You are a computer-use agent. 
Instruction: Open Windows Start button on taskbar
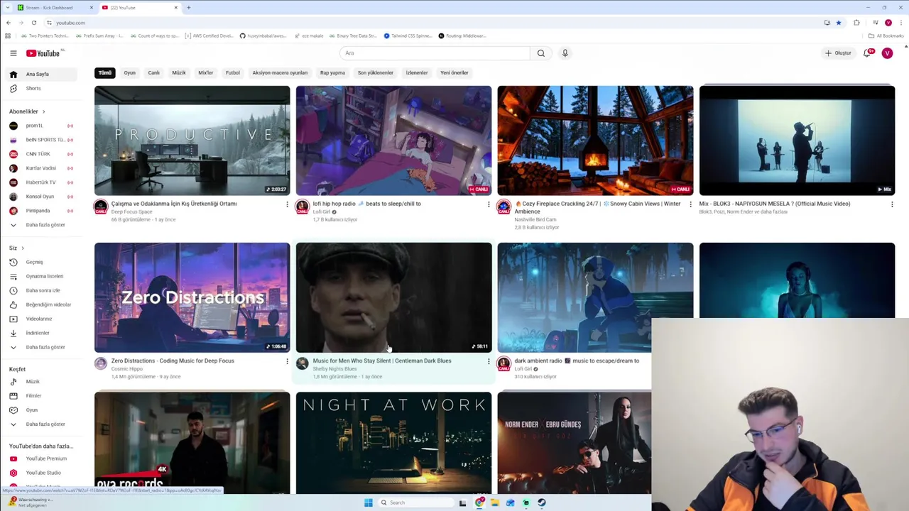pyautogui.click(x=368, y=502)
